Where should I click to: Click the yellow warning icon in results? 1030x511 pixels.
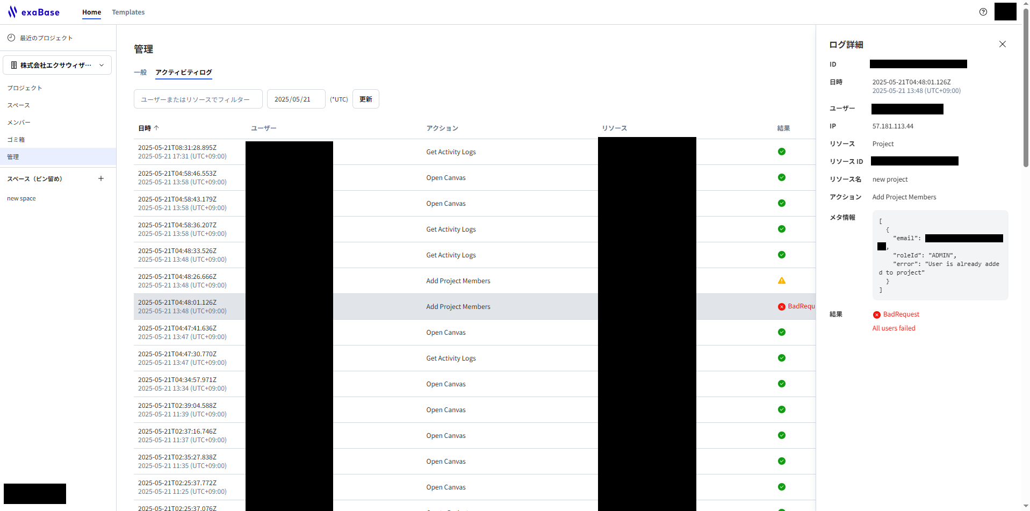click(x=781, y=280)
